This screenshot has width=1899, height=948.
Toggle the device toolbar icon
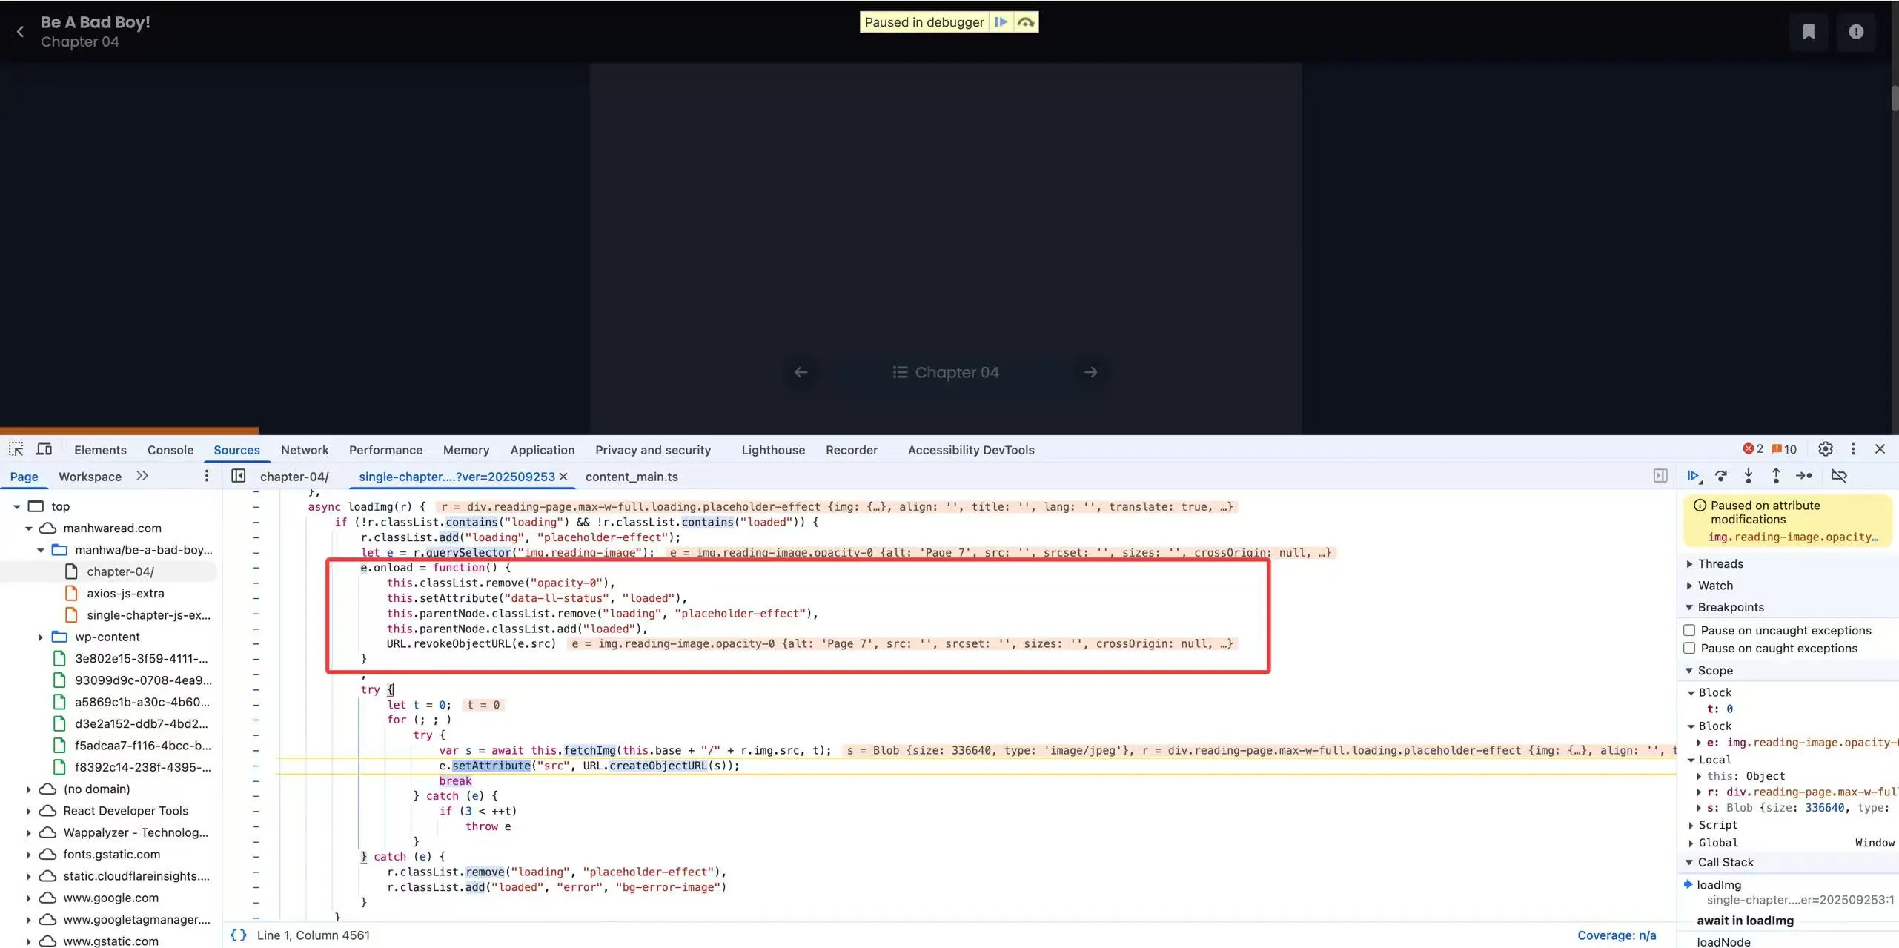coord(44,449)
